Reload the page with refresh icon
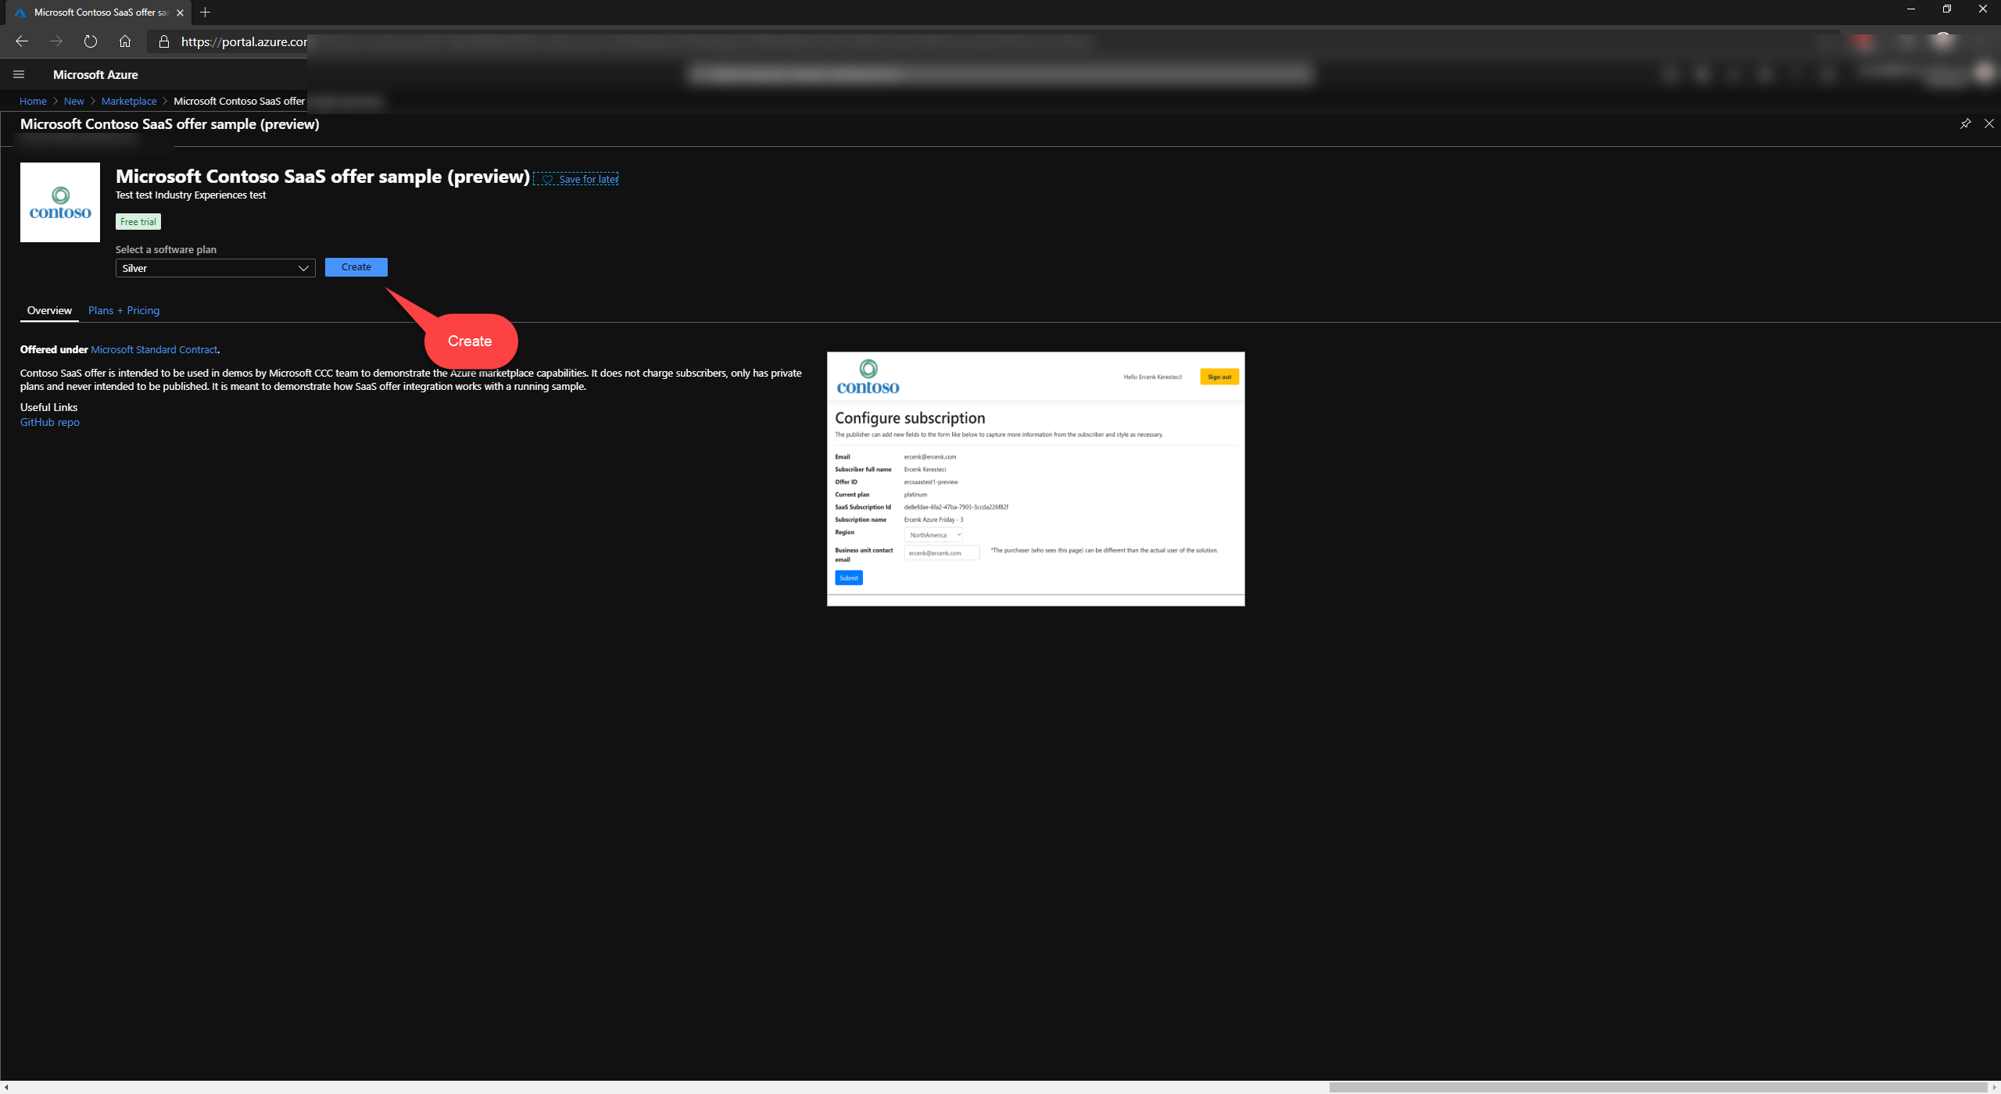This screenshot has width=2001, height=1094. pos(91,41)
